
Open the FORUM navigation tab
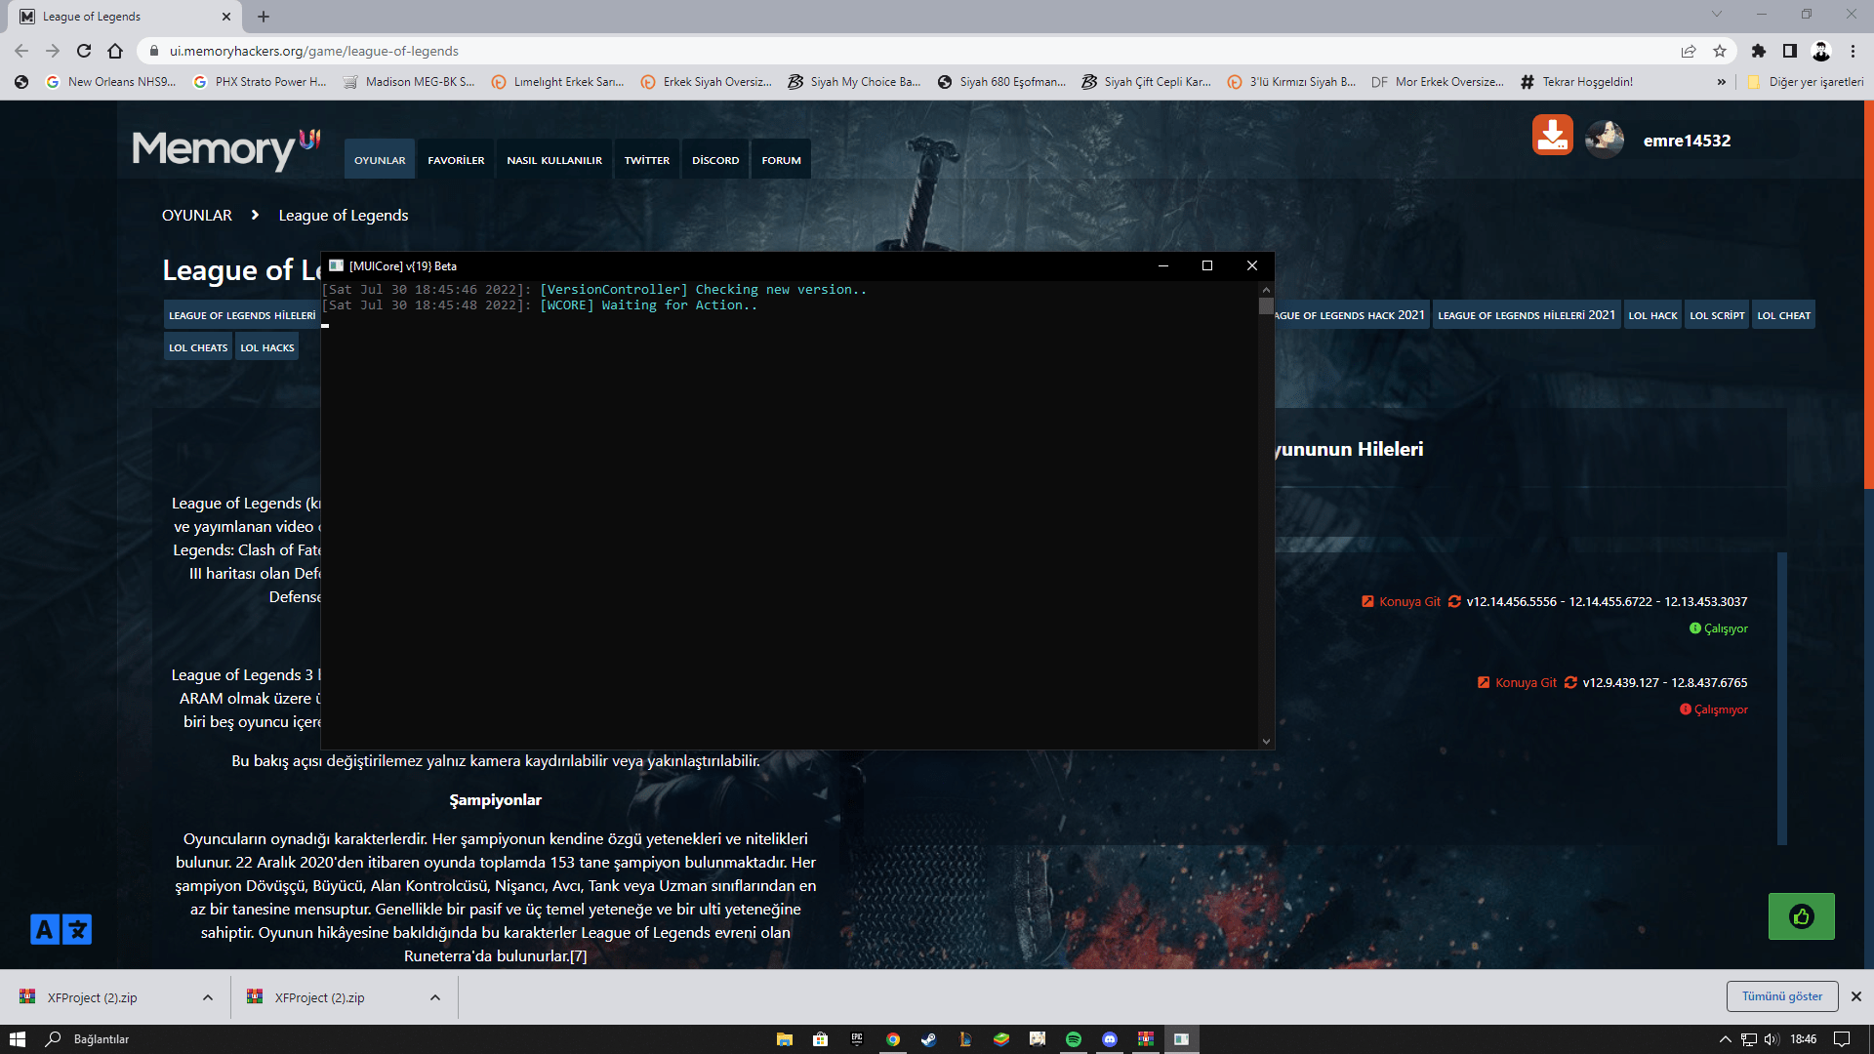tap(781, 159)
